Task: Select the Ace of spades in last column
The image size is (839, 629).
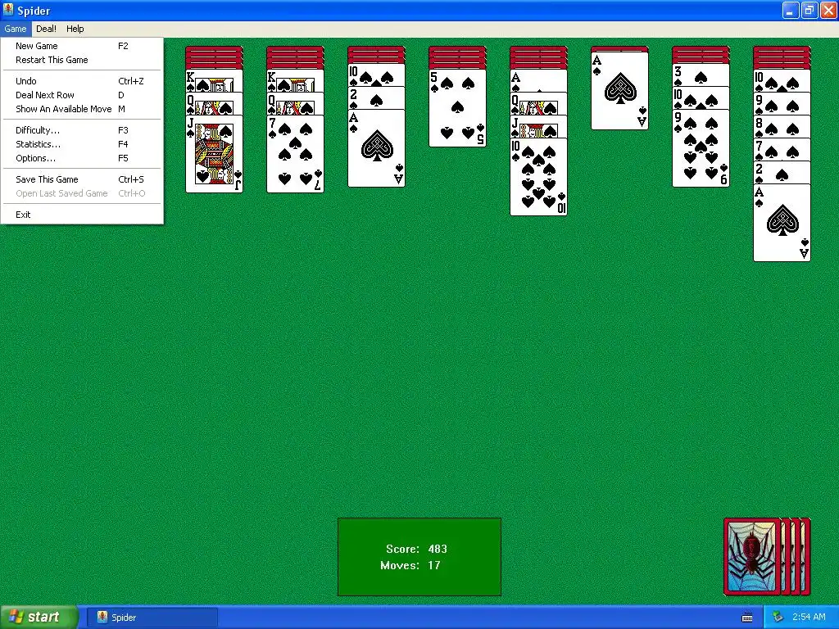Action: (782, 223)
